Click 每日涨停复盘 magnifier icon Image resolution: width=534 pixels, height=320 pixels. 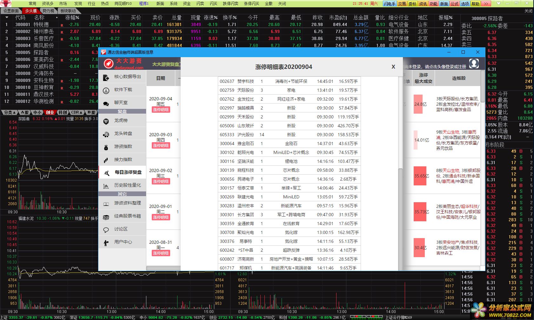click(107, 173)
